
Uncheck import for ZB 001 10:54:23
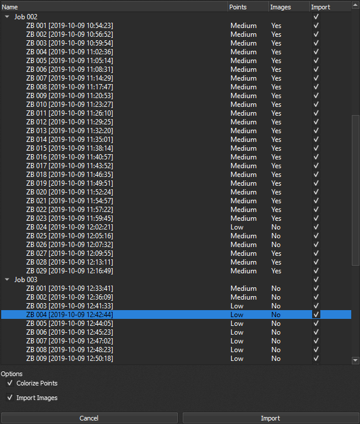(316, 26)
